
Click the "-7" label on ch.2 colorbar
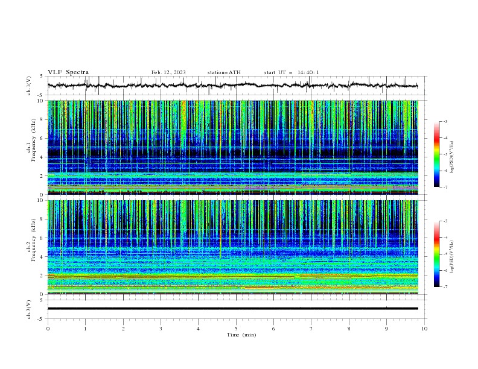(445, 287)
